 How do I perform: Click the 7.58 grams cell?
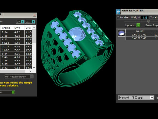pos(7,36)
